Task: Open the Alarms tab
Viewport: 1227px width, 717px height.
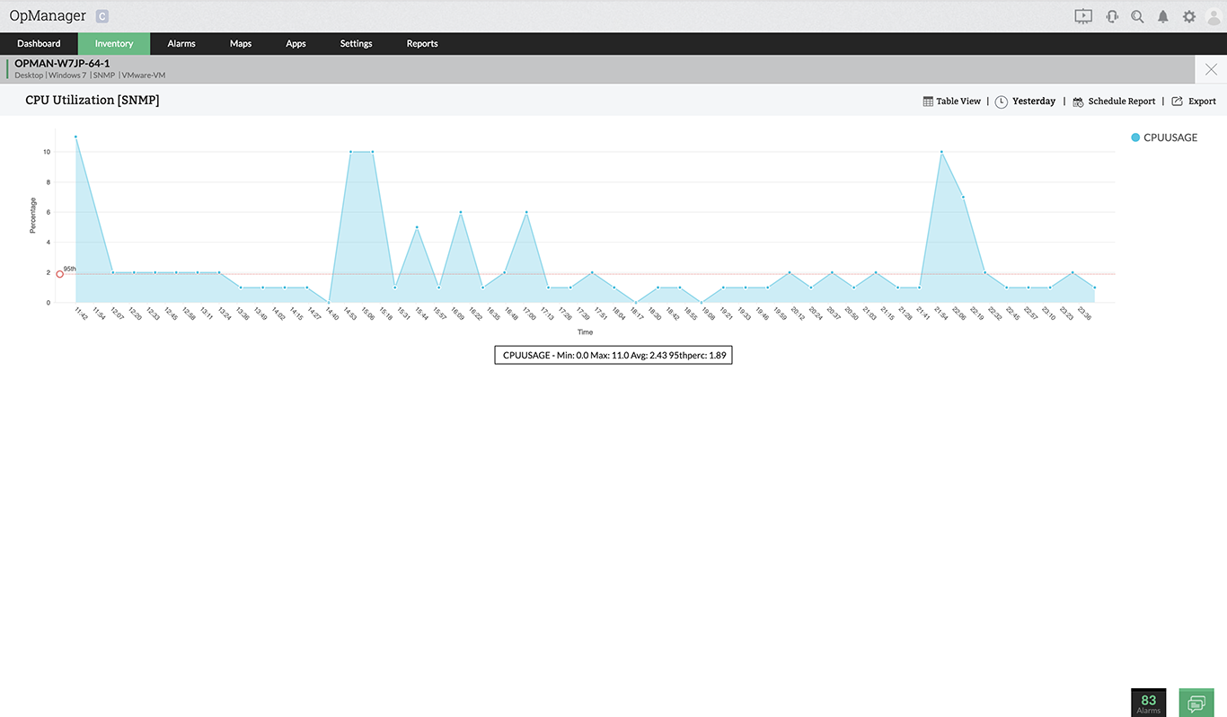Action: [x=181, y=43]
